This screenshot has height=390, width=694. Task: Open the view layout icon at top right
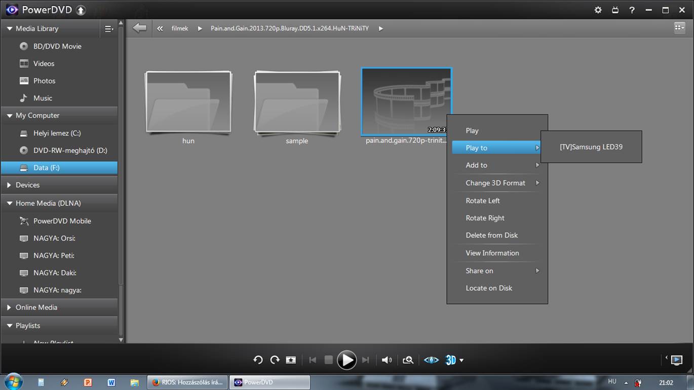[x=679, y=28]
